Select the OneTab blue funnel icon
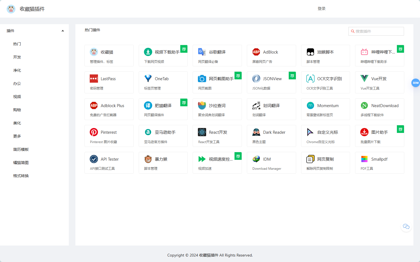The height and width of the screenshot is (262, 420). (x=148, y=79)
